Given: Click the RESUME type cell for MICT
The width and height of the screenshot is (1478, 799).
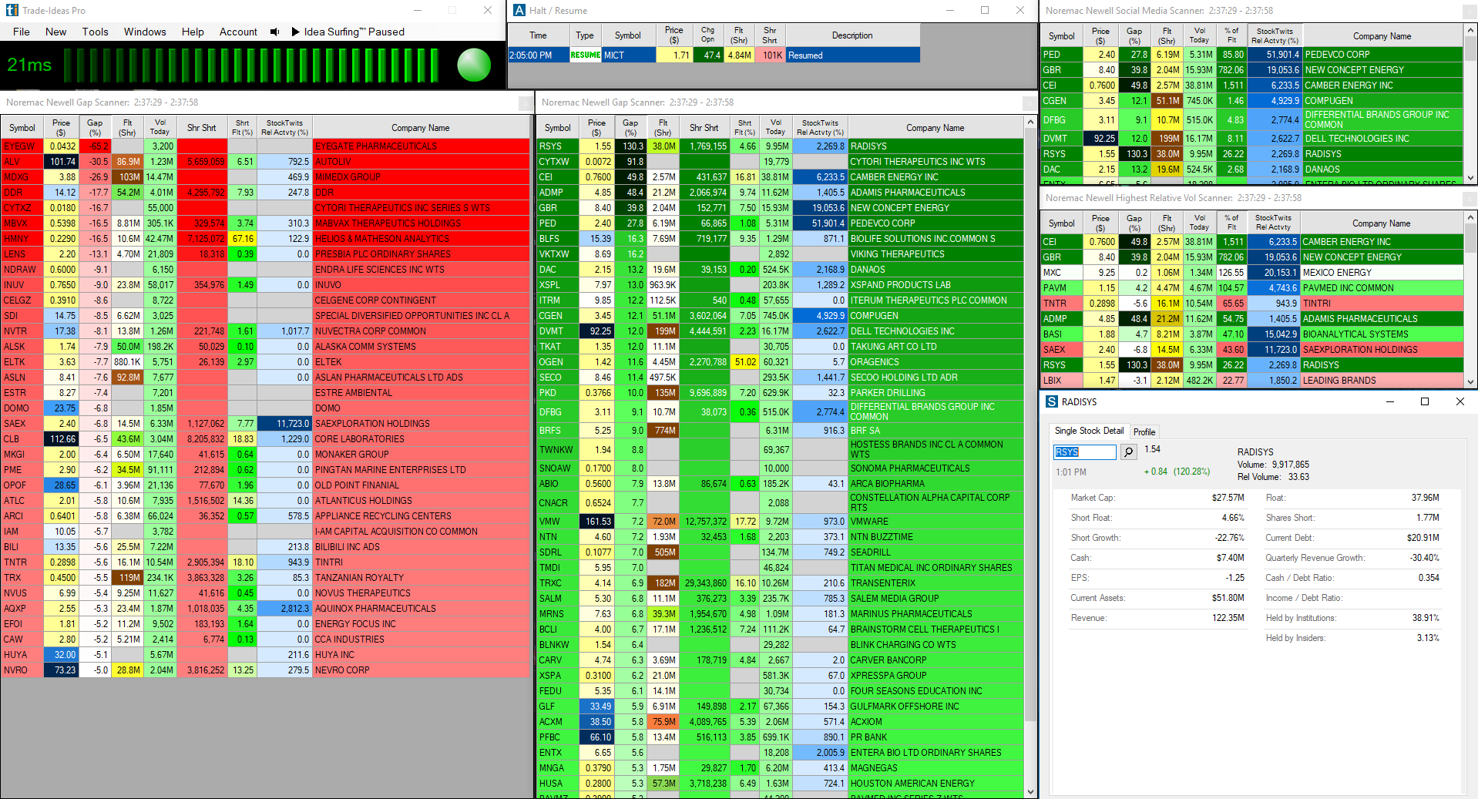Looking at the screenshot, I should (x=585, y=55).
